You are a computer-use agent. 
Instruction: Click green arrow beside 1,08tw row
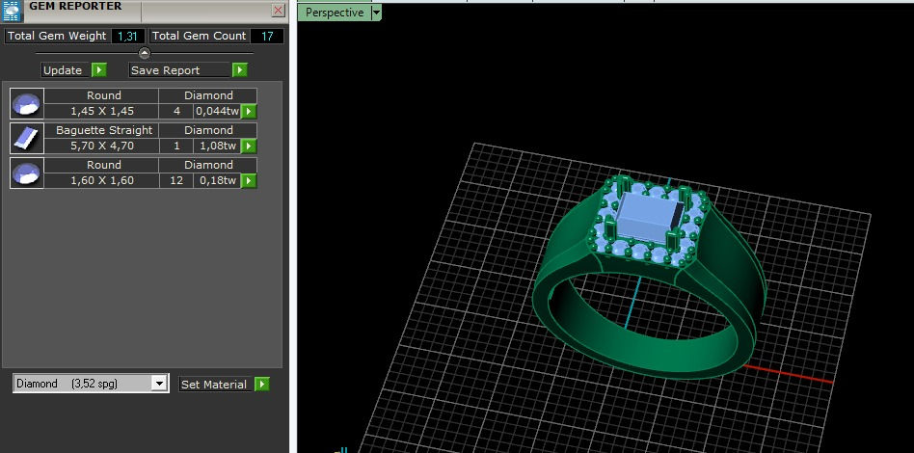tap(249, 146)
